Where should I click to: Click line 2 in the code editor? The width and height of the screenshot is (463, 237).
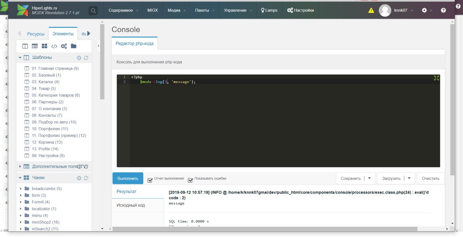click(285, 82)
